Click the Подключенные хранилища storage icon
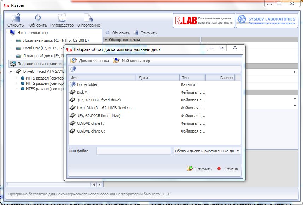This screenshot has width=303, height=205. click(13, 64)
